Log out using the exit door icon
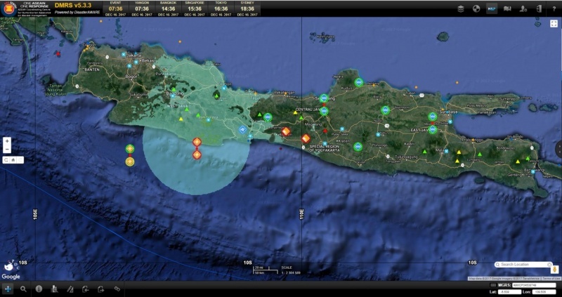This screenshot has height=297, width=562. click(538, 9)
